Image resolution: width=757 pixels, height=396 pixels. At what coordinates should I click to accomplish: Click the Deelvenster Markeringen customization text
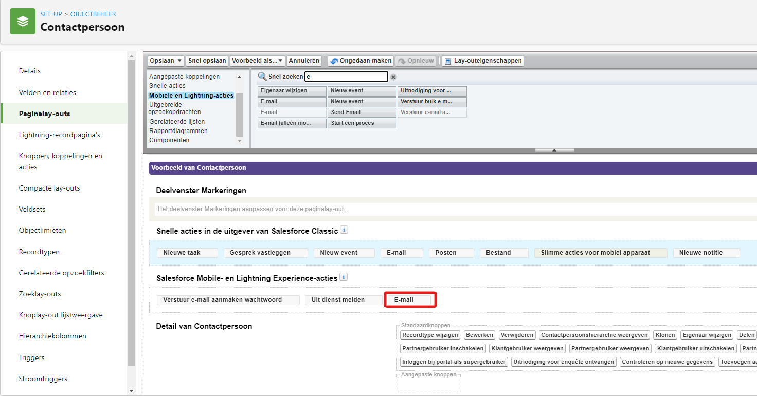click(254, 209)
